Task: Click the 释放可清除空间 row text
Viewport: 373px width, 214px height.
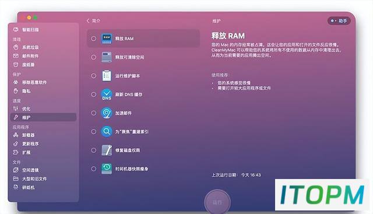Action: (129, 57)
